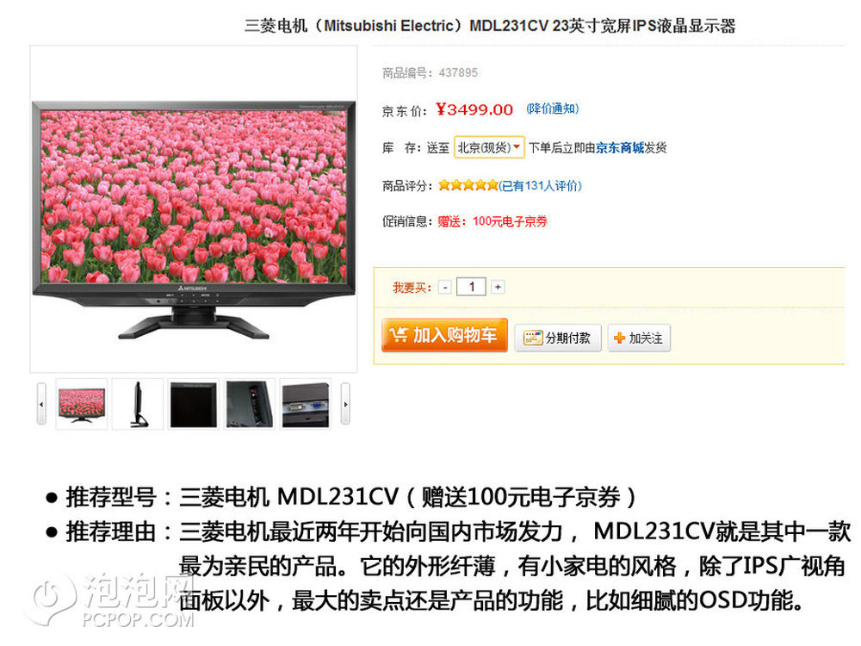861x646 pixels.
Task: Click the shopping cart icon on the orange button
Action: pos(400,334)
